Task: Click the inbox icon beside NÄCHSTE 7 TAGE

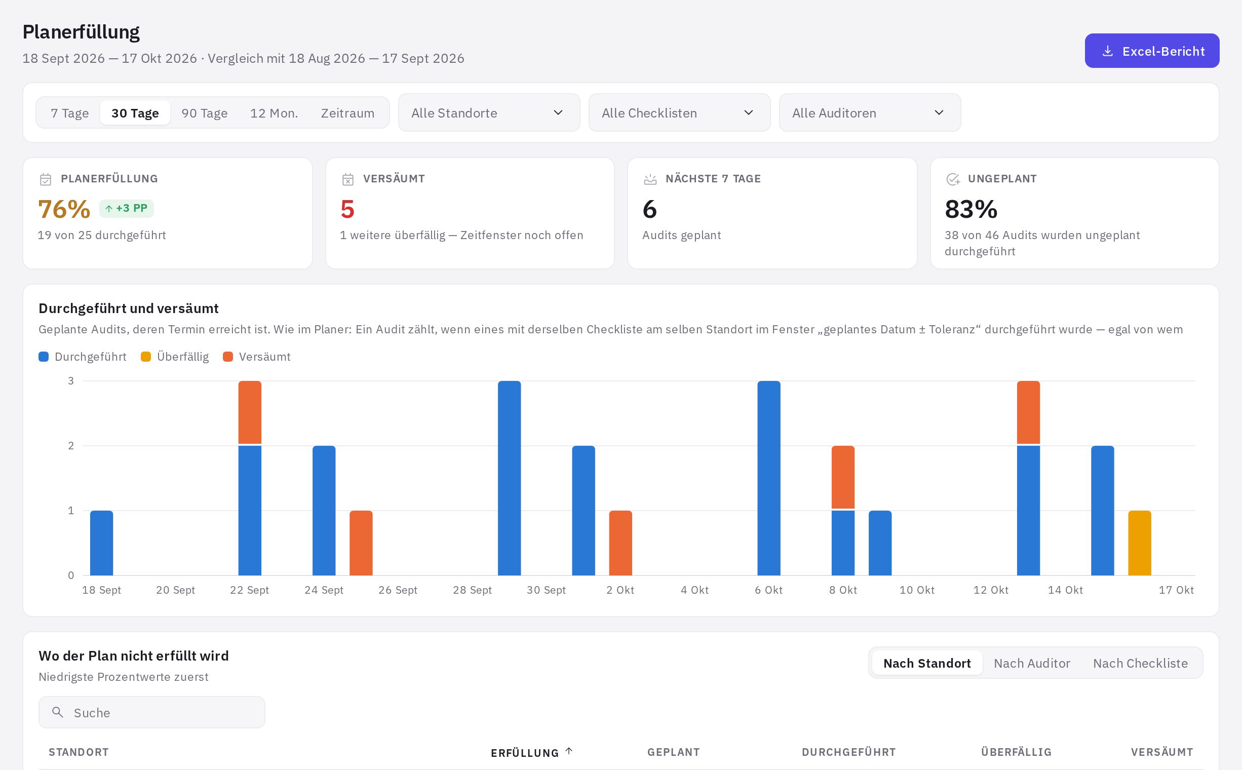Action: (650, 179)
